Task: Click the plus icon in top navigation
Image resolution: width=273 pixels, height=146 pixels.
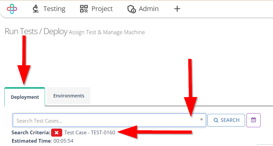Action: pos(177,9)
